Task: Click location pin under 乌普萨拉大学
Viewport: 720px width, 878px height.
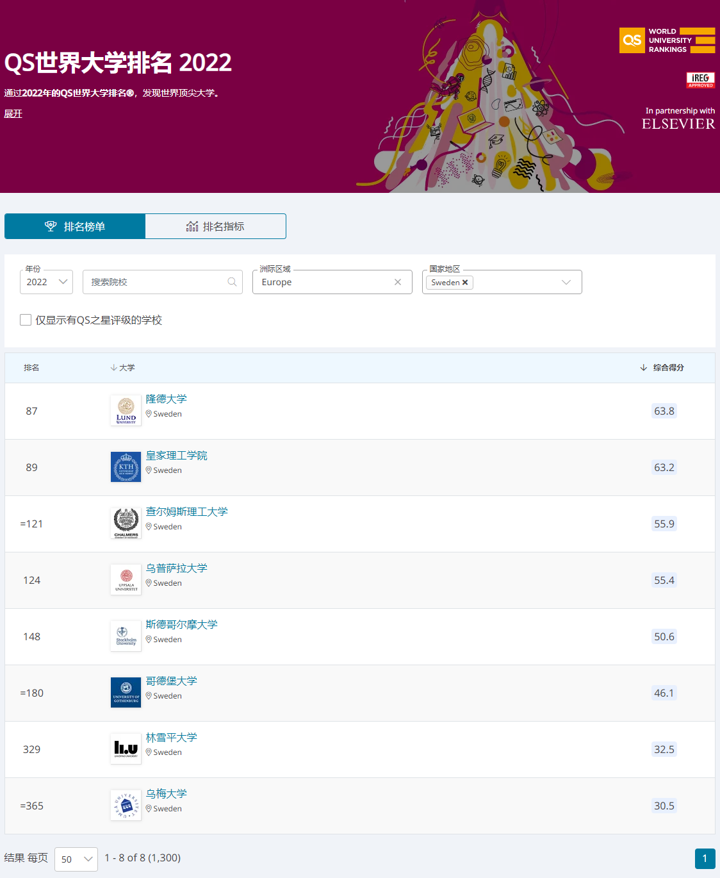Action: pos(149,583)
